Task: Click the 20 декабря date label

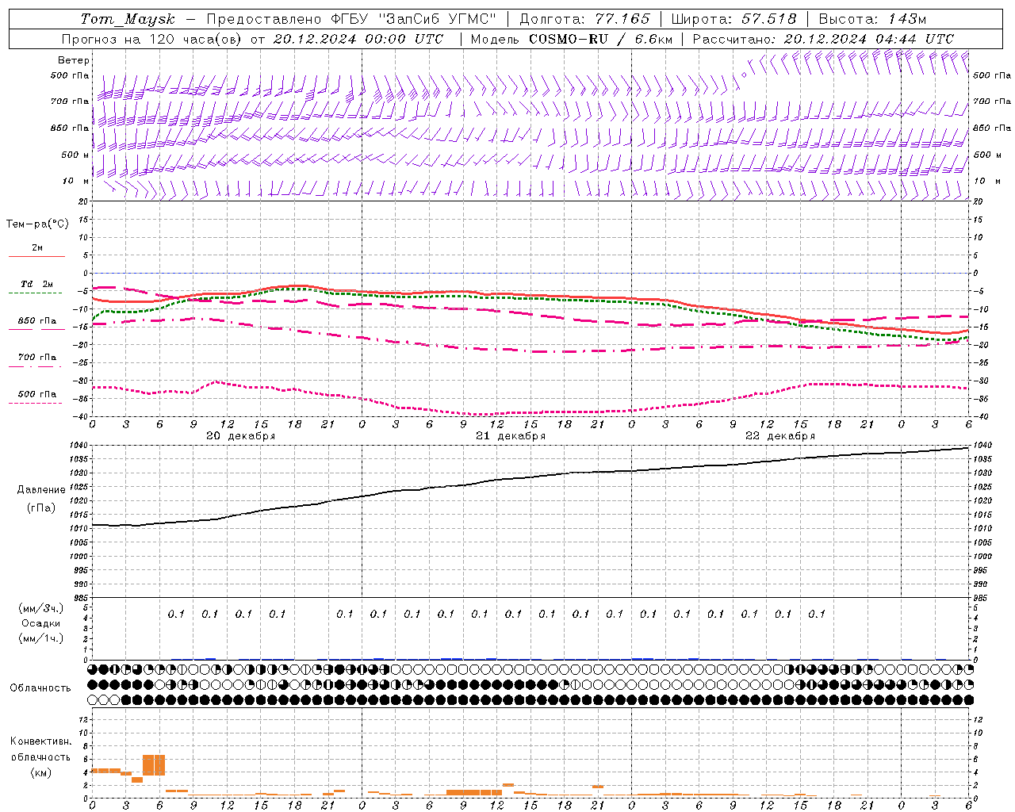Action: point(240,436)
